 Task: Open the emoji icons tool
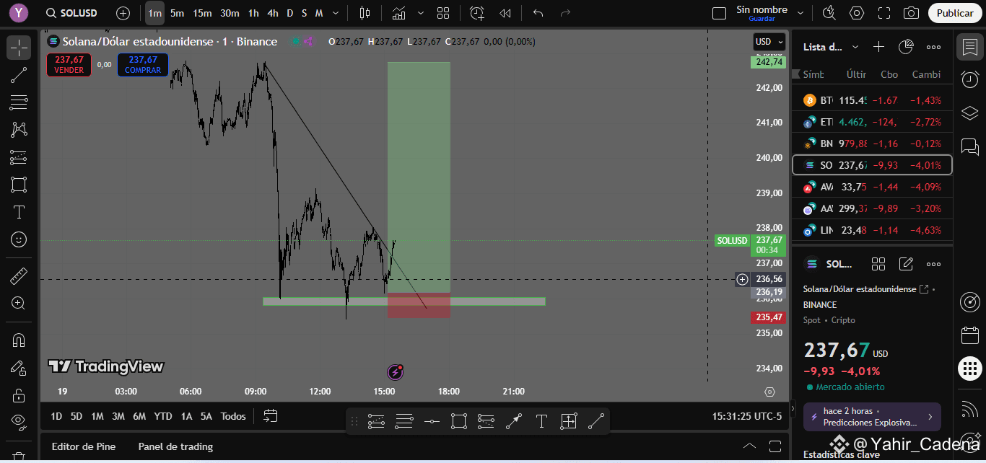click(x=19, y=239)
